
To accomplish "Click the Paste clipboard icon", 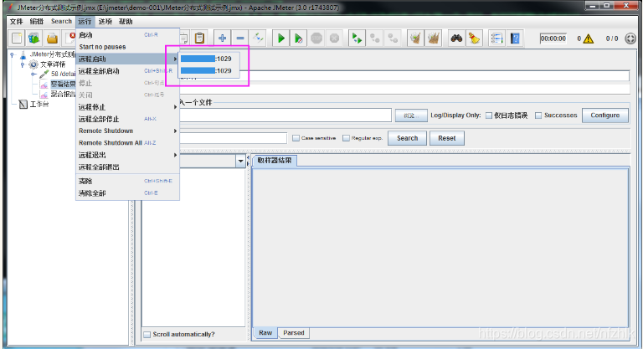I will pyautogui.click(x=200, y=38).
